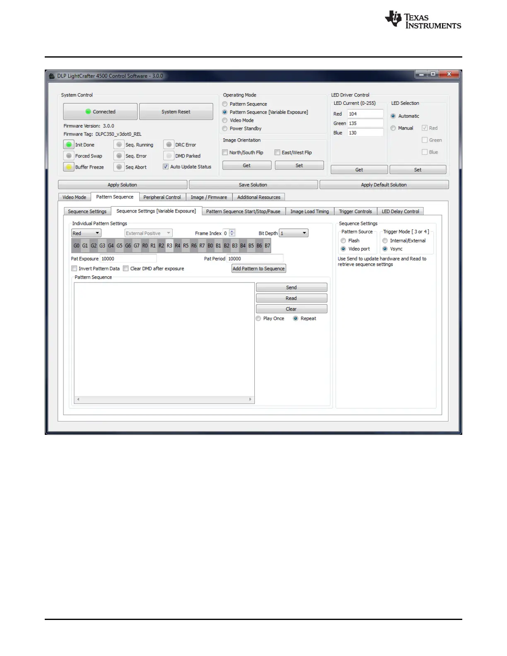Viewport: 507px width, 656px height.
Task: Open the Additional Resources tab
Action: pyautogui.click(x=259, y=197)
